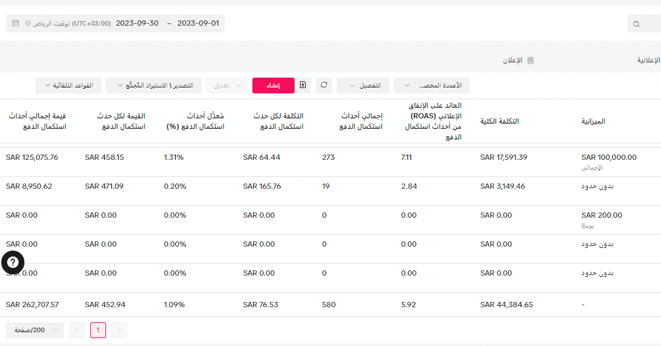Screen dimensions: 661x346
Task: Expand the التفصيل dropdown
Action: tap(363, 86)
